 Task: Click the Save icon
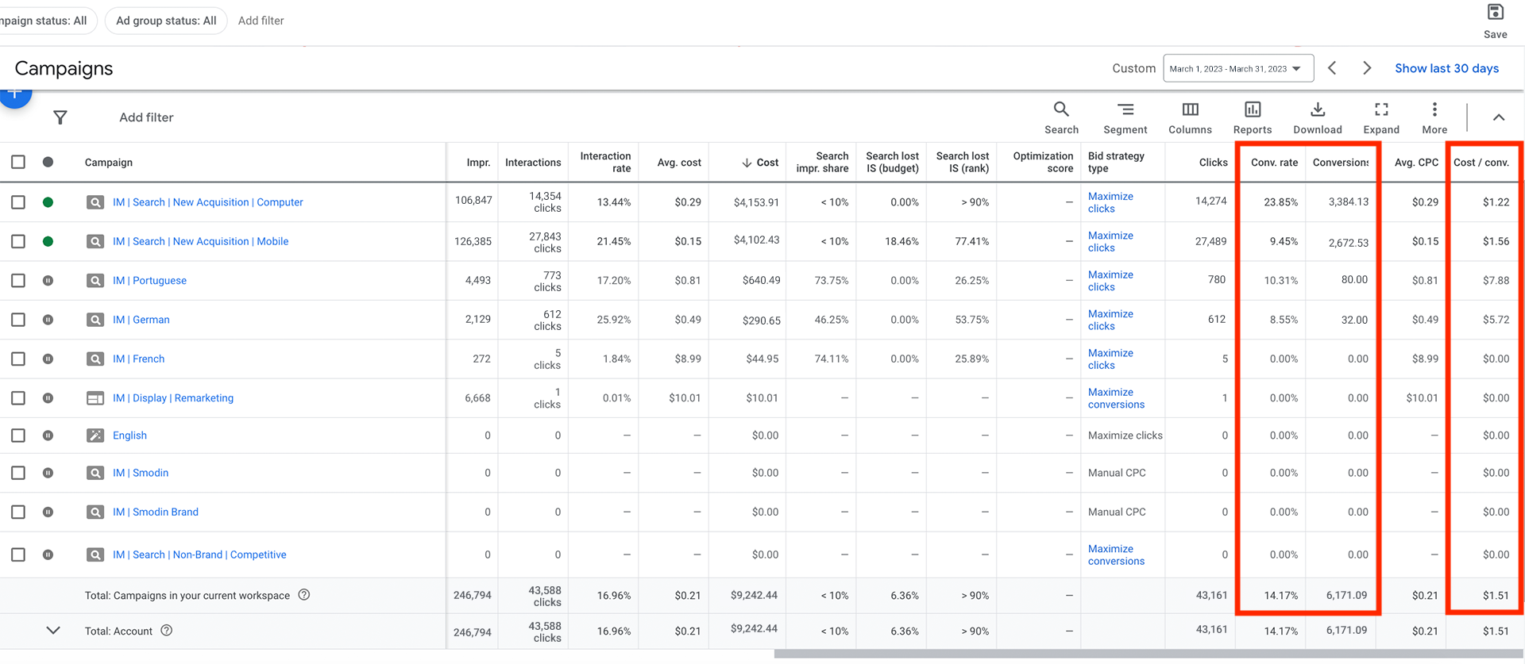pyautogui.click(x=1495, y=13)
